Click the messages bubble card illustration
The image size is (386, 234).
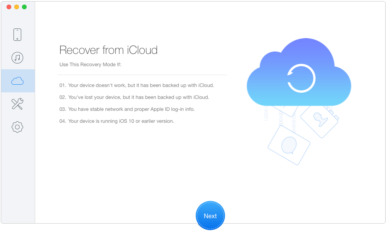(289, 145)
